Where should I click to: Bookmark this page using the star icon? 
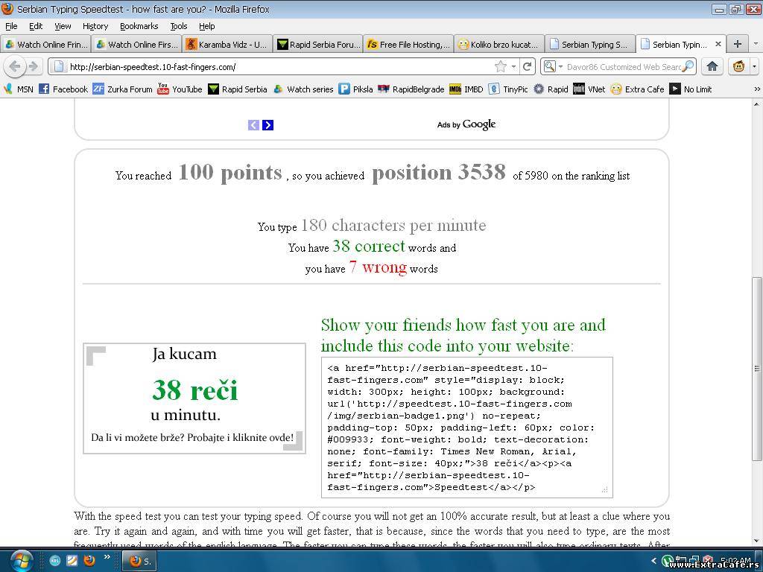coord(501,66)
